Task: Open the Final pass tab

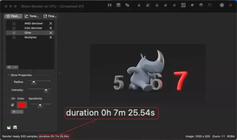Action: click(50, 16)
